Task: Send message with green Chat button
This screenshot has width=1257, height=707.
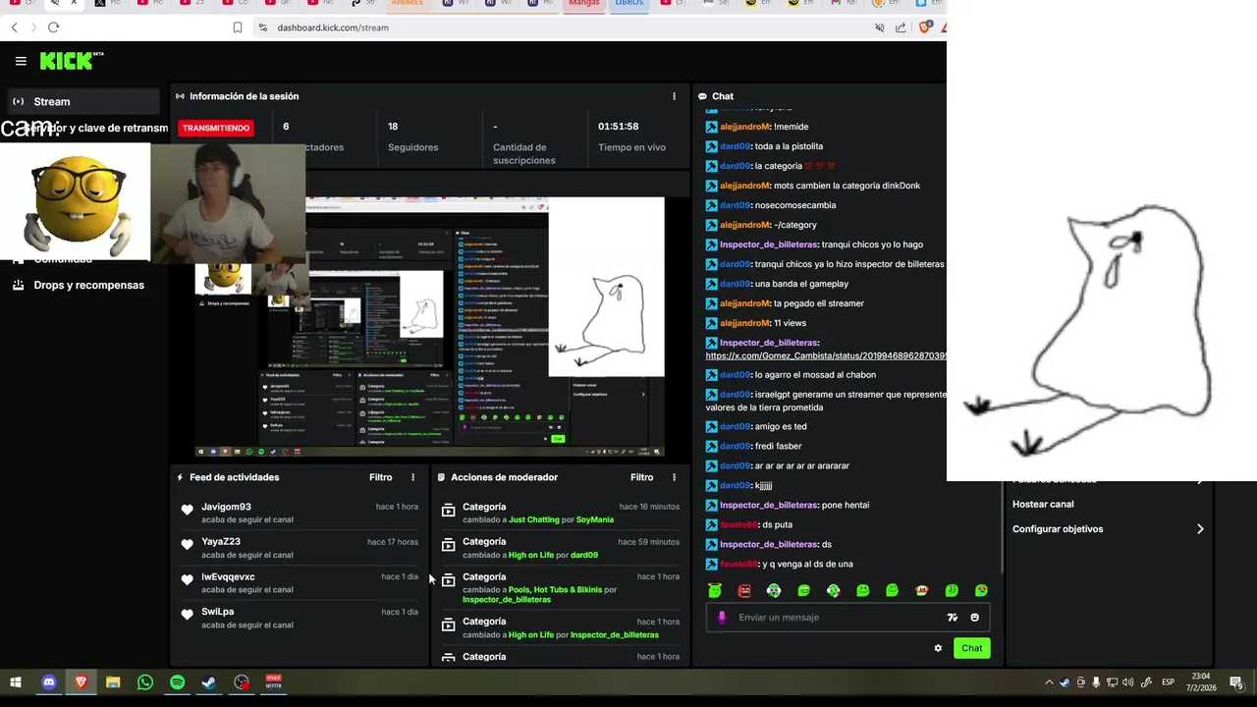Action: [x=971, y=648]
